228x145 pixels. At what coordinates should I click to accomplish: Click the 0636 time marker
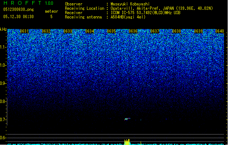coord(133,31)
